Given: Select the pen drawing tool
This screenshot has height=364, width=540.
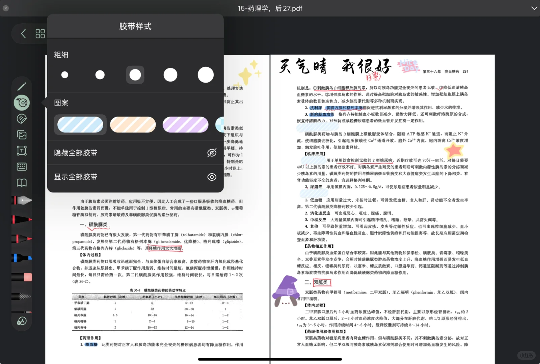Looking at the screenshot, I should (x=22, y=87).
